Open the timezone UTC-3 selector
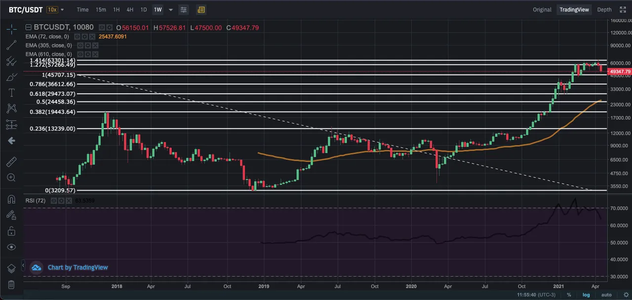The width and height of the screenshot is (632, 300). click(x=537, y=295)
